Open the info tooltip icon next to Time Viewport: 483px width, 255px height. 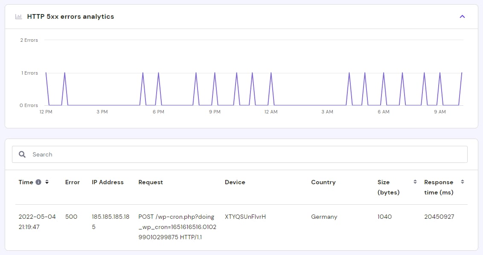coord(38,182)
